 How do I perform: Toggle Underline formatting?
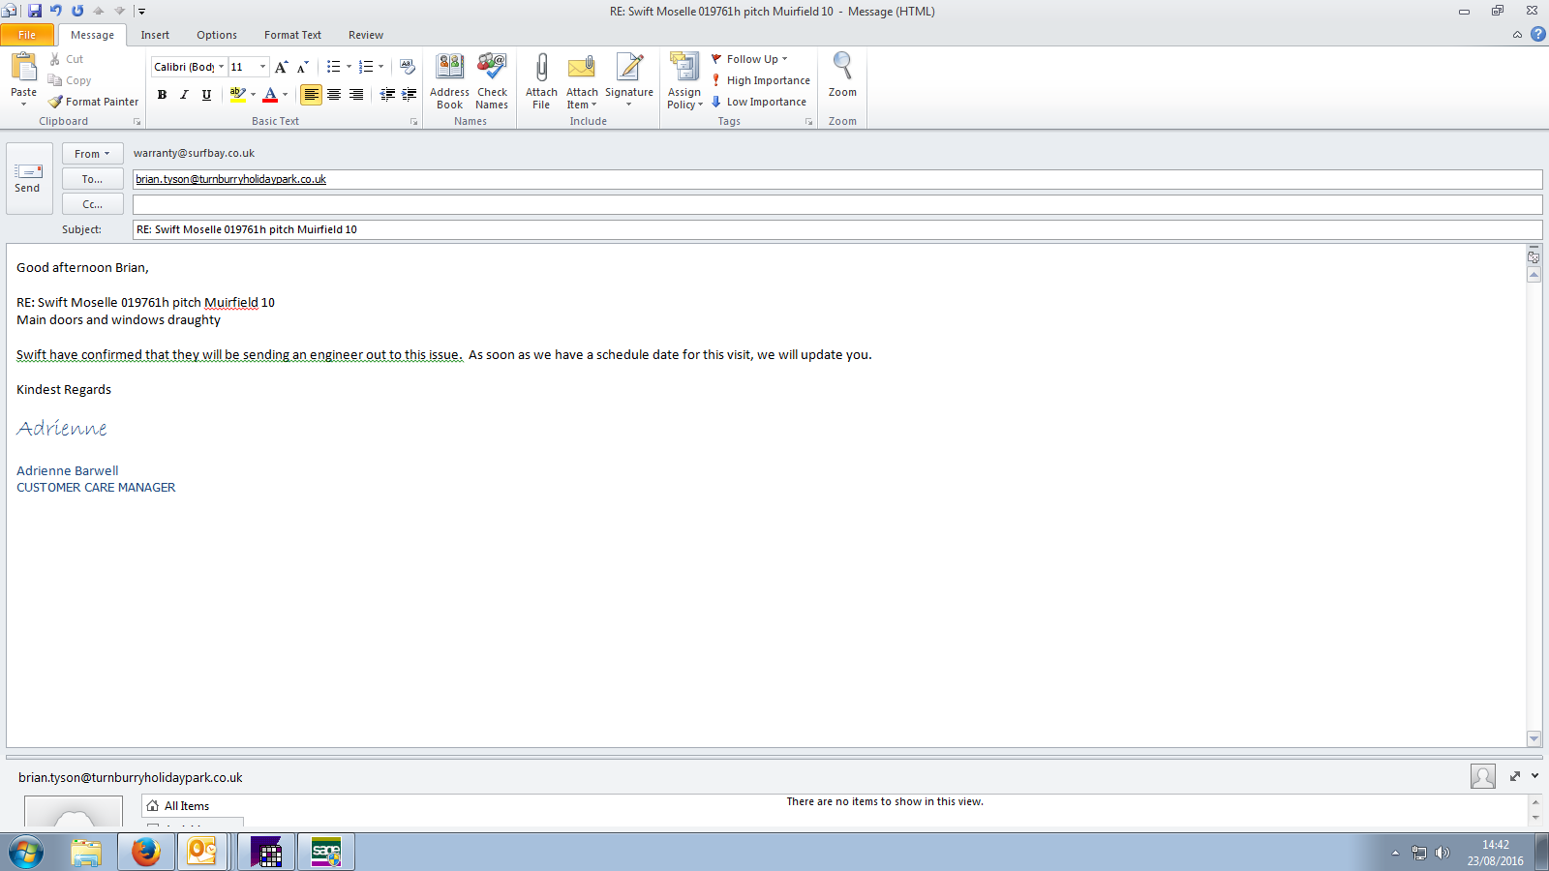tap(206, 94)
